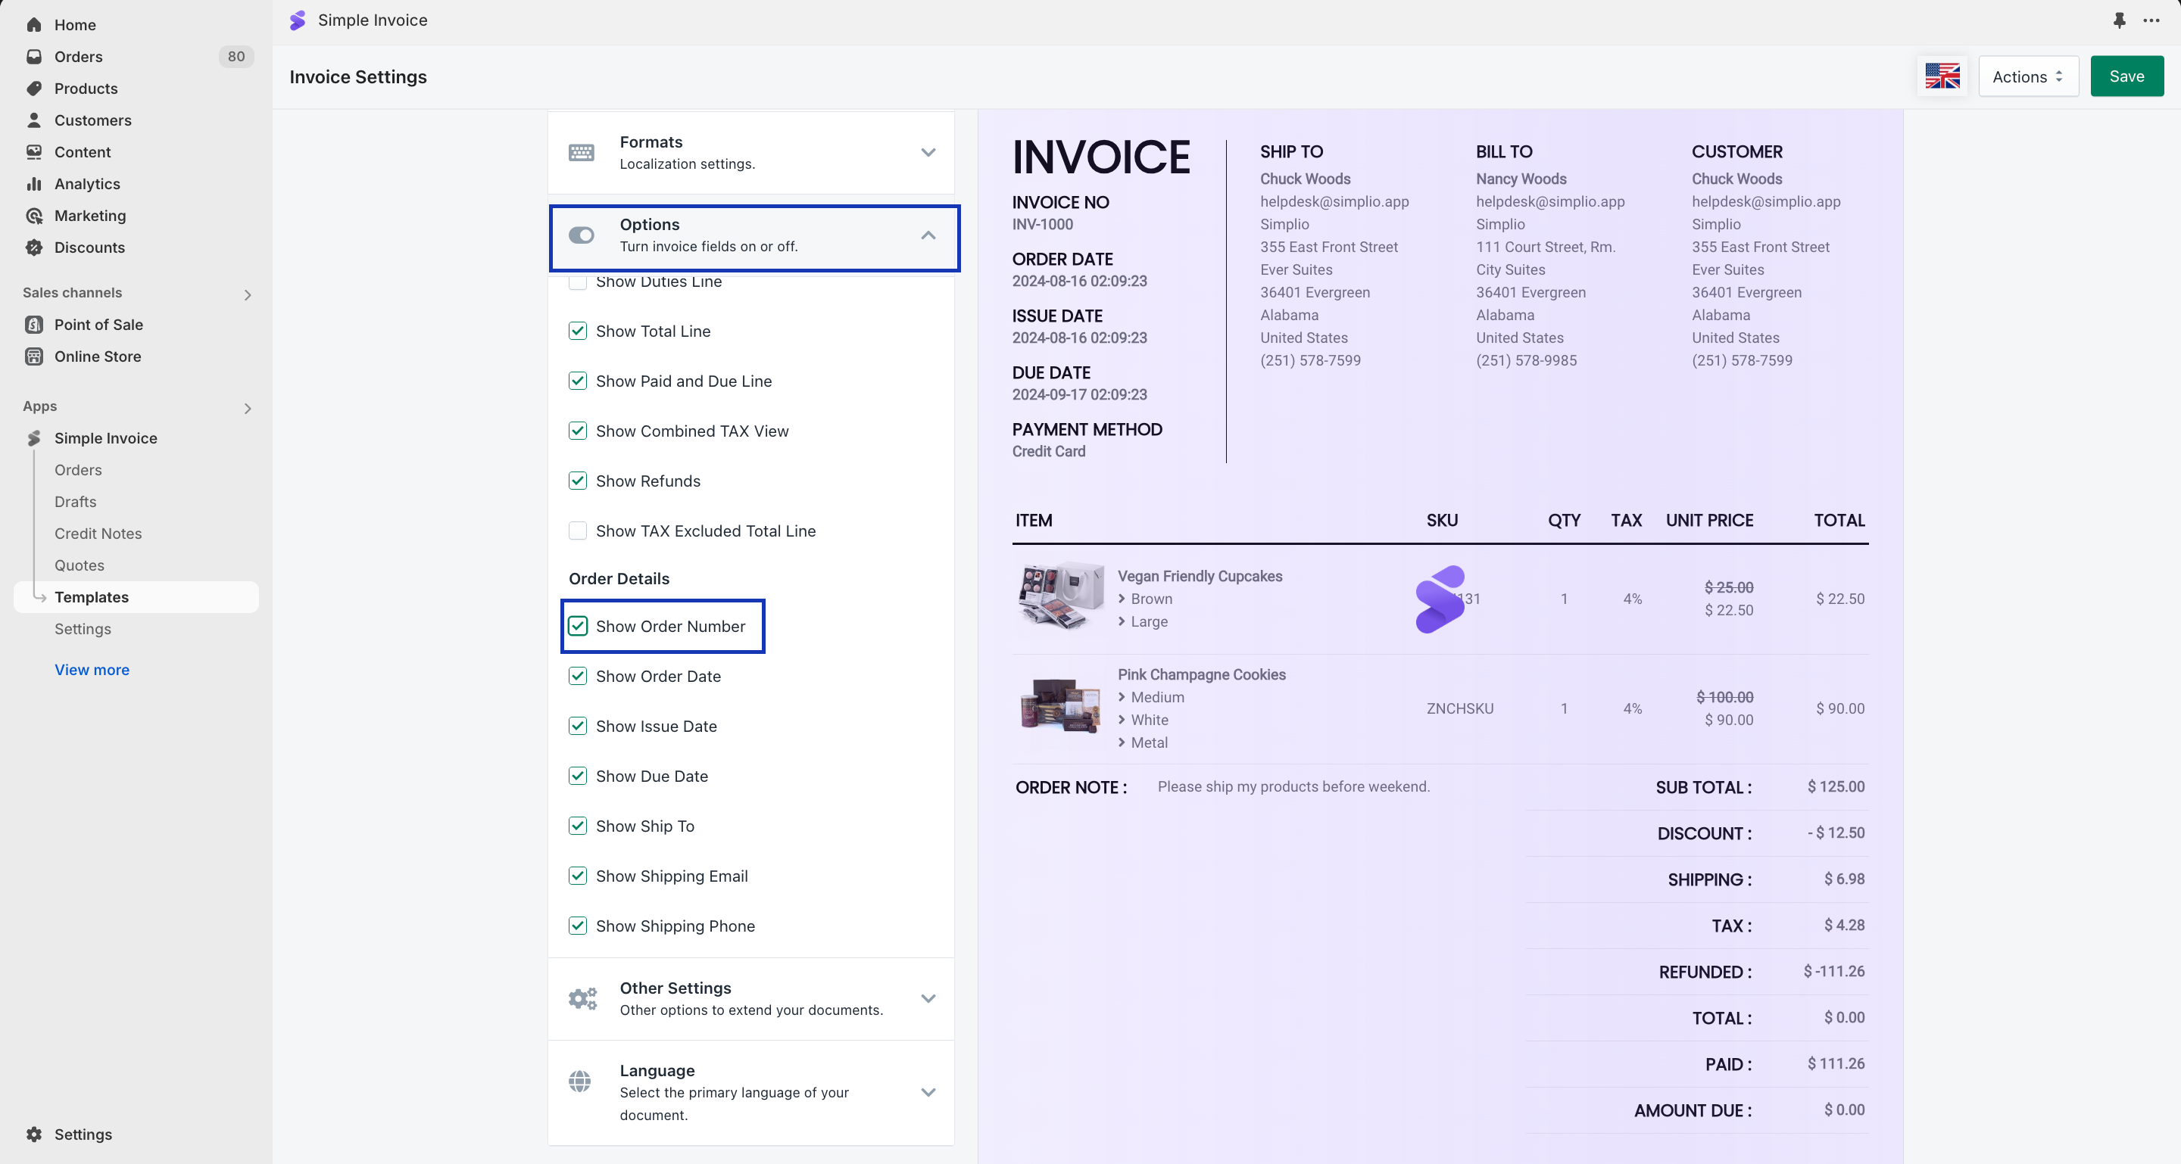Click the US/UK flag language icon
The image size is (2181, 1164).
coord(1942,76)
